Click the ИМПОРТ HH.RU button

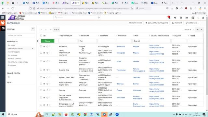135,23
